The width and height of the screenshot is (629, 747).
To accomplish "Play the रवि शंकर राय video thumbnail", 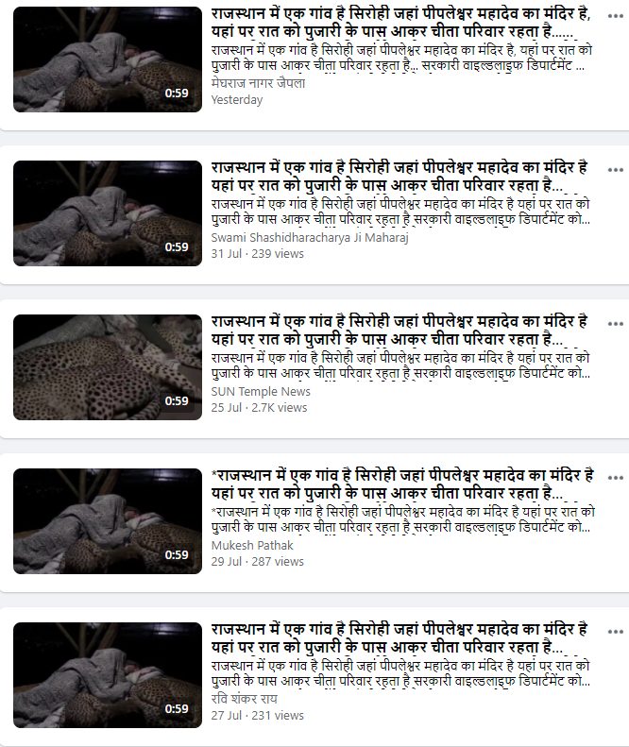I will (108, 675).
